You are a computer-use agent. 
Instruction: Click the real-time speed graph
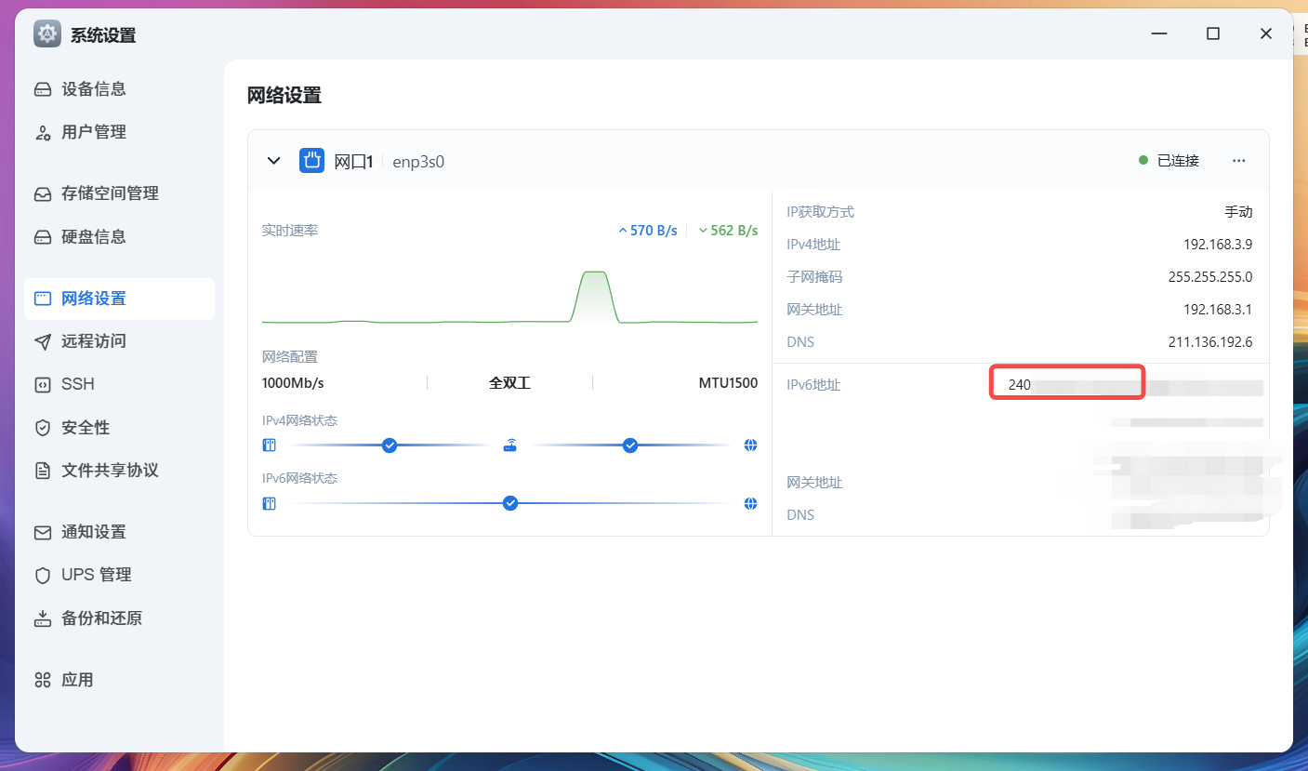click(509, 298)
